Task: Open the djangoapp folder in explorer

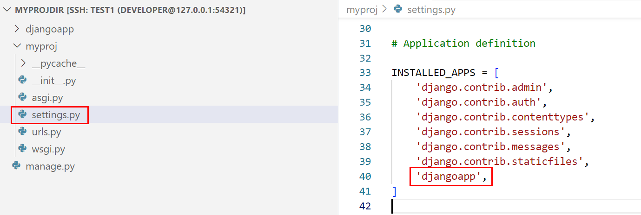Action: click(50, 29)
